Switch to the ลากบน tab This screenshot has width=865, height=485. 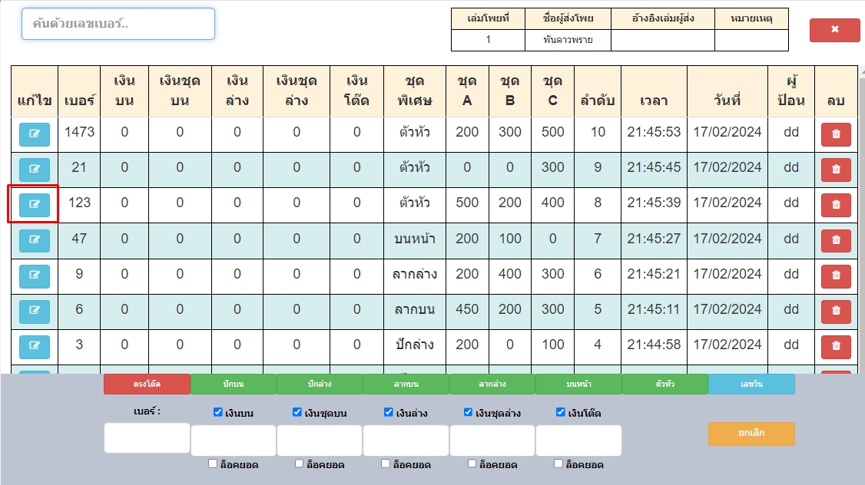point(406,384)
